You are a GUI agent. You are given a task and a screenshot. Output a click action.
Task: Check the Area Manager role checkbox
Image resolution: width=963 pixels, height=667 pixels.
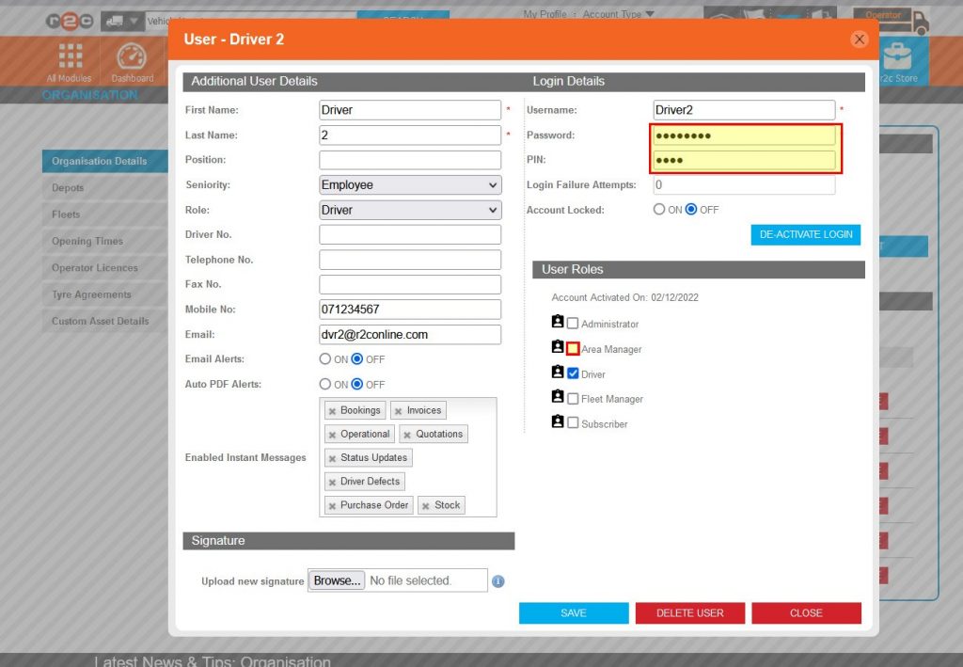571,346
